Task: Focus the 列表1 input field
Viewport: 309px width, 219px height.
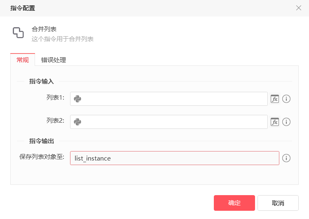Action: (x=173, y=99)
